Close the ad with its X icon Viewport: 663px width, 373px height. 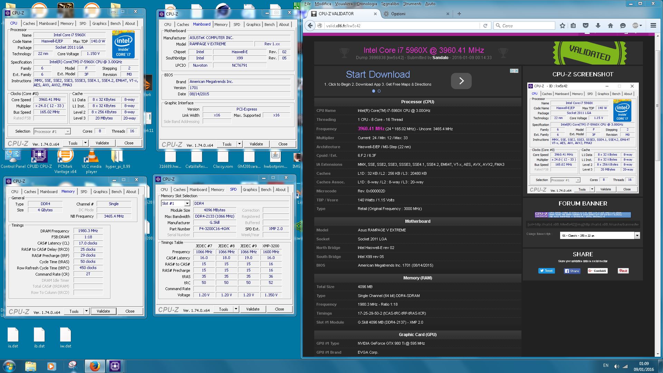point(516,71)
